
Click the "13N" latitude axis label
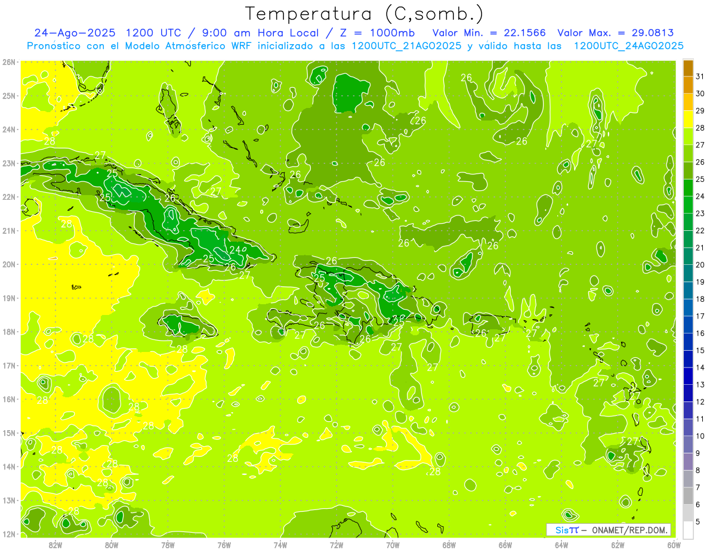pos(10,500)
